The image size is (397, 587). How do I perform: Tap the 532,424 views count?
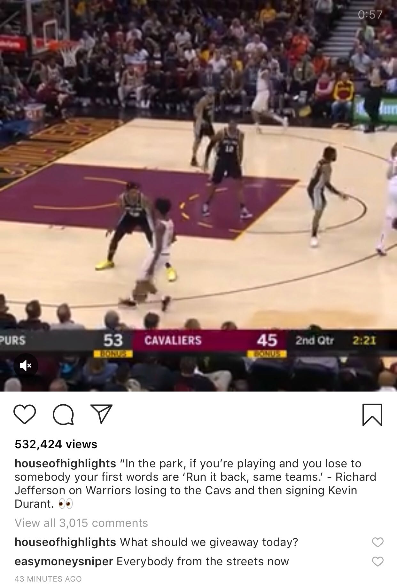[x=56, y=444]
